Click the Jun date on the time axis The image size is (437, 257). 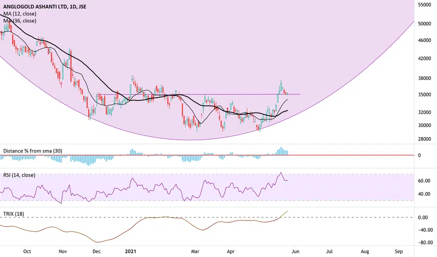(x=295, y=251)
